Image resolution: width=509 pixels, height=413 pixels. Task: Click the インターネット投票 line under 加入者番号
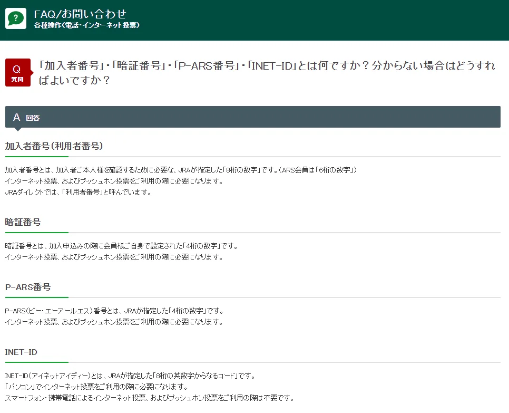click(x=114, y=181)
